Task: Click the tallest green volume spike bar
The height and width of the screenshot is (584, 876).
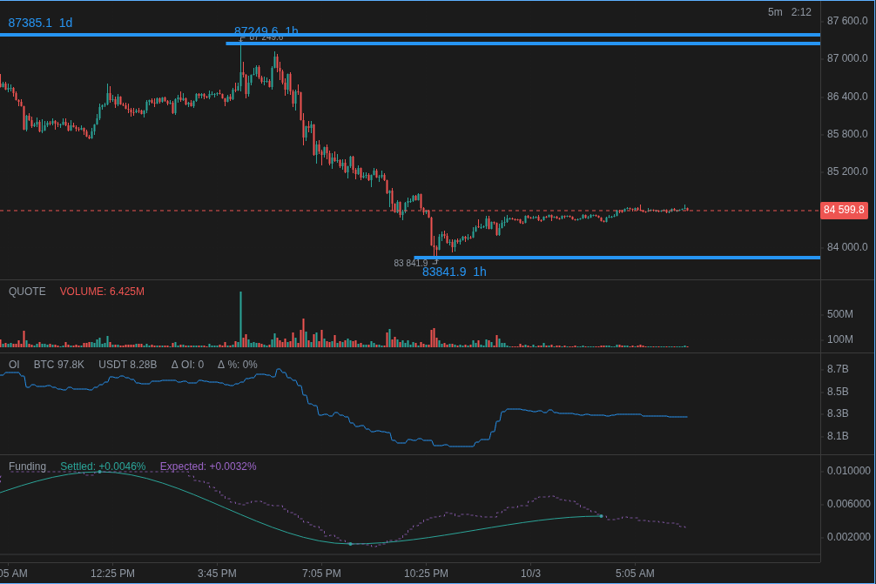Action: pos(241,319)
